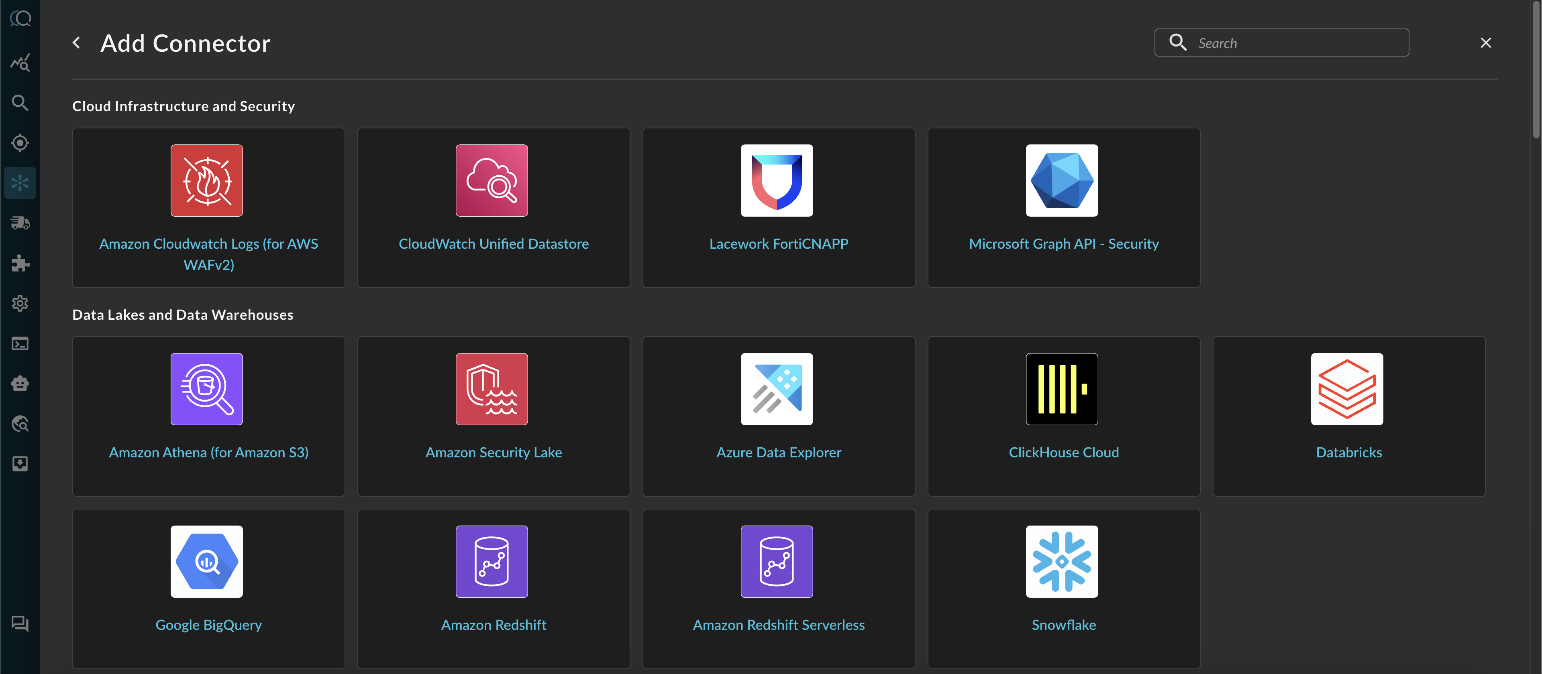Open the robot assistant sidebar icon
This screenshot has height=674, width=1542.
(x=20, y=384)
